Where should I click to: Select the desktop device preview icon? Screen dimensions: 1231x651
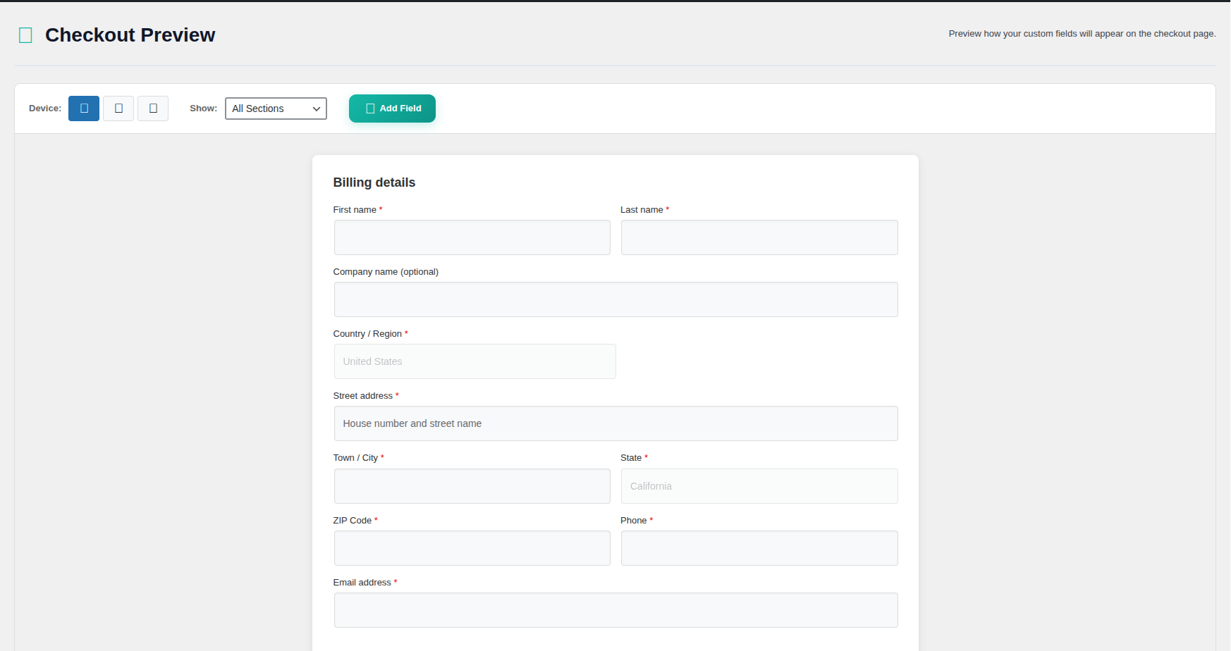pos(83,108)
